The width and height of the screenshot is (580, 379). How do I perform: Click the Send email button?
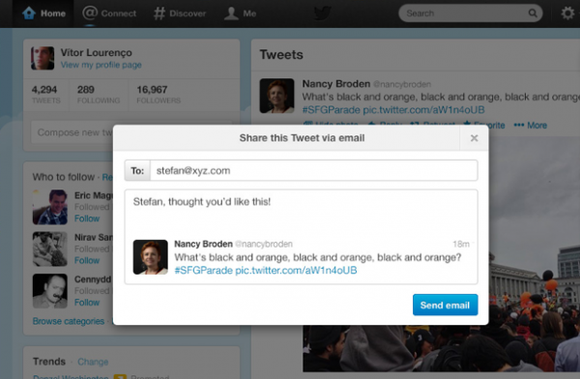pos(445,305)
